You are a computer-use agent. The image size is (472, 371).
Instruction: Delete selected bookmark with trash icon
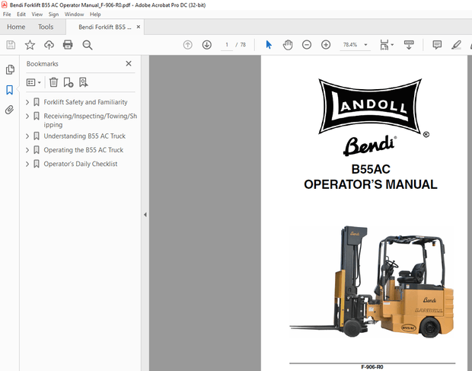pos(53,82)
